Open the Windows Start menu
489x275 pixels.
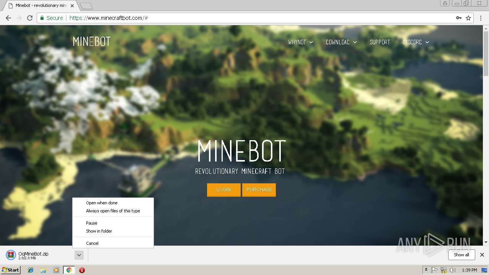[11, 270]
